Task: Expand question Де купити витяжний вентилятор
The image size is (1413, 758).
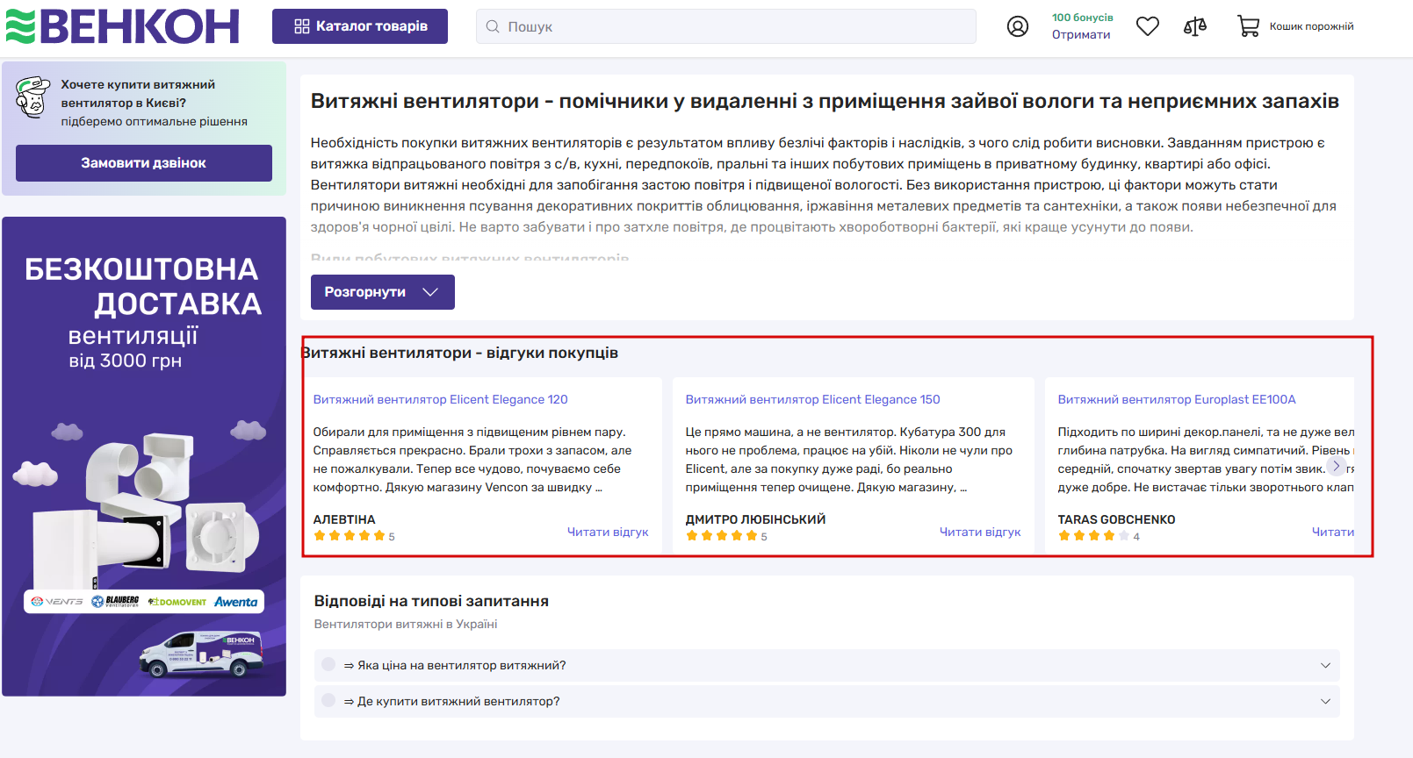Action: pyautogui.click(x=827, y=701)
